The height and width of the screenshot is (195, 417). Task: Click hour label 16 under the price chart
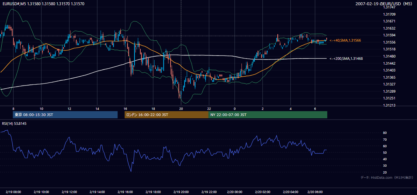tap(125, 108)
